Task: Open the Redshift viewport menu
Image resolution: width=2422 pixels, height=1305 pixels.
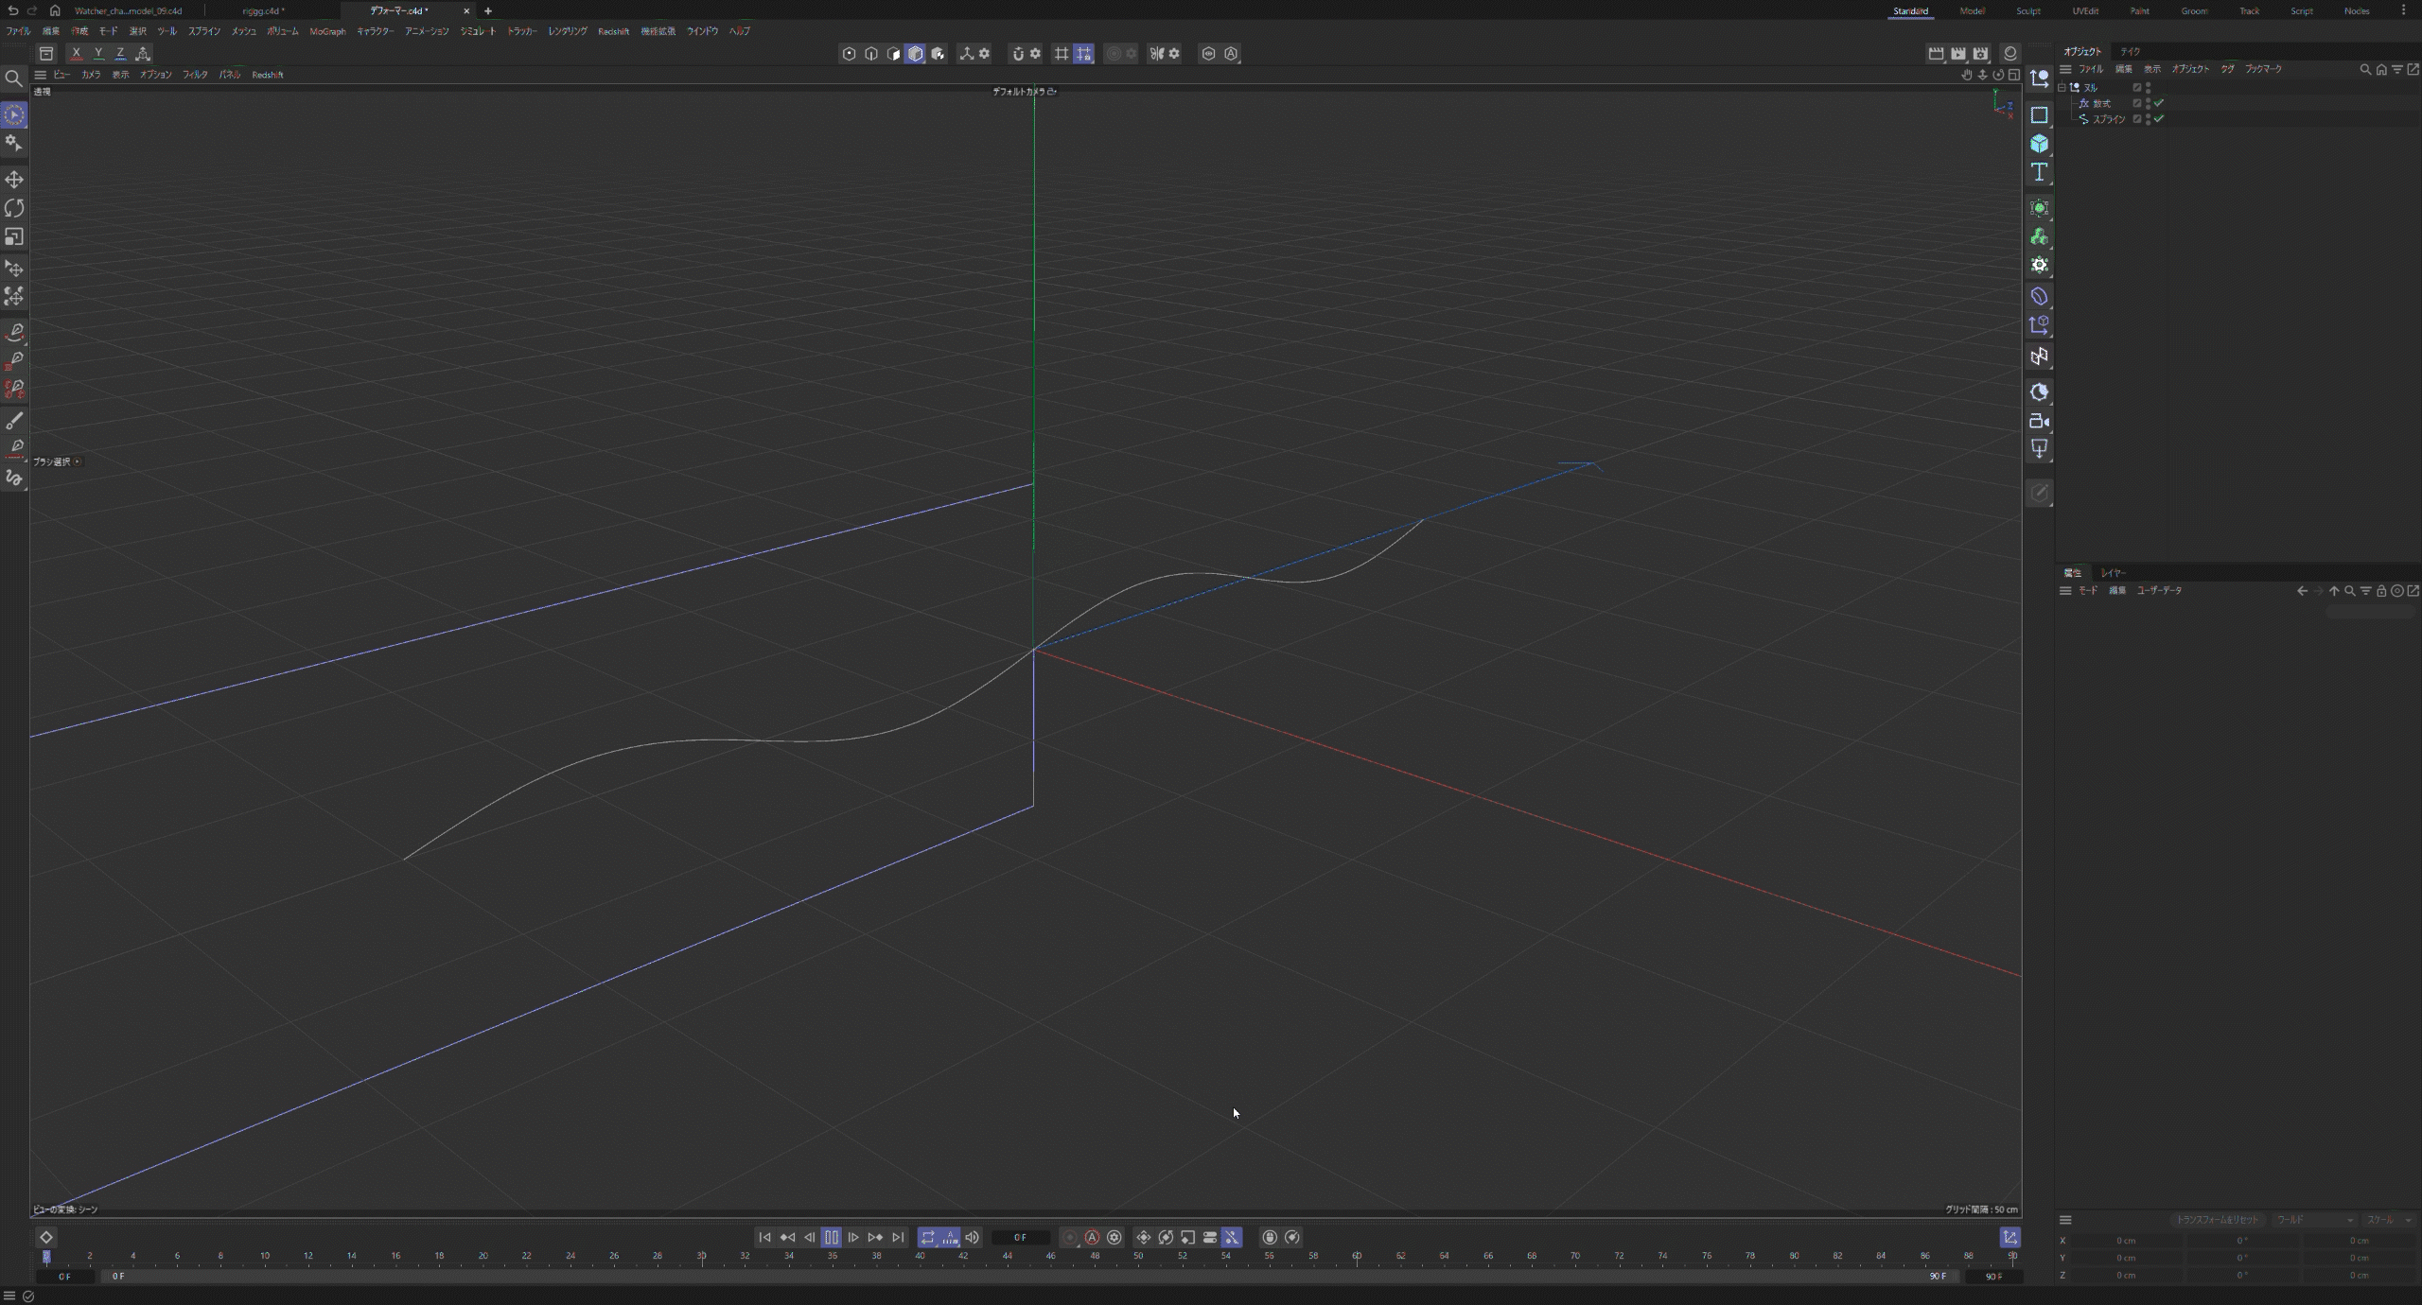Action: point(268,75)
